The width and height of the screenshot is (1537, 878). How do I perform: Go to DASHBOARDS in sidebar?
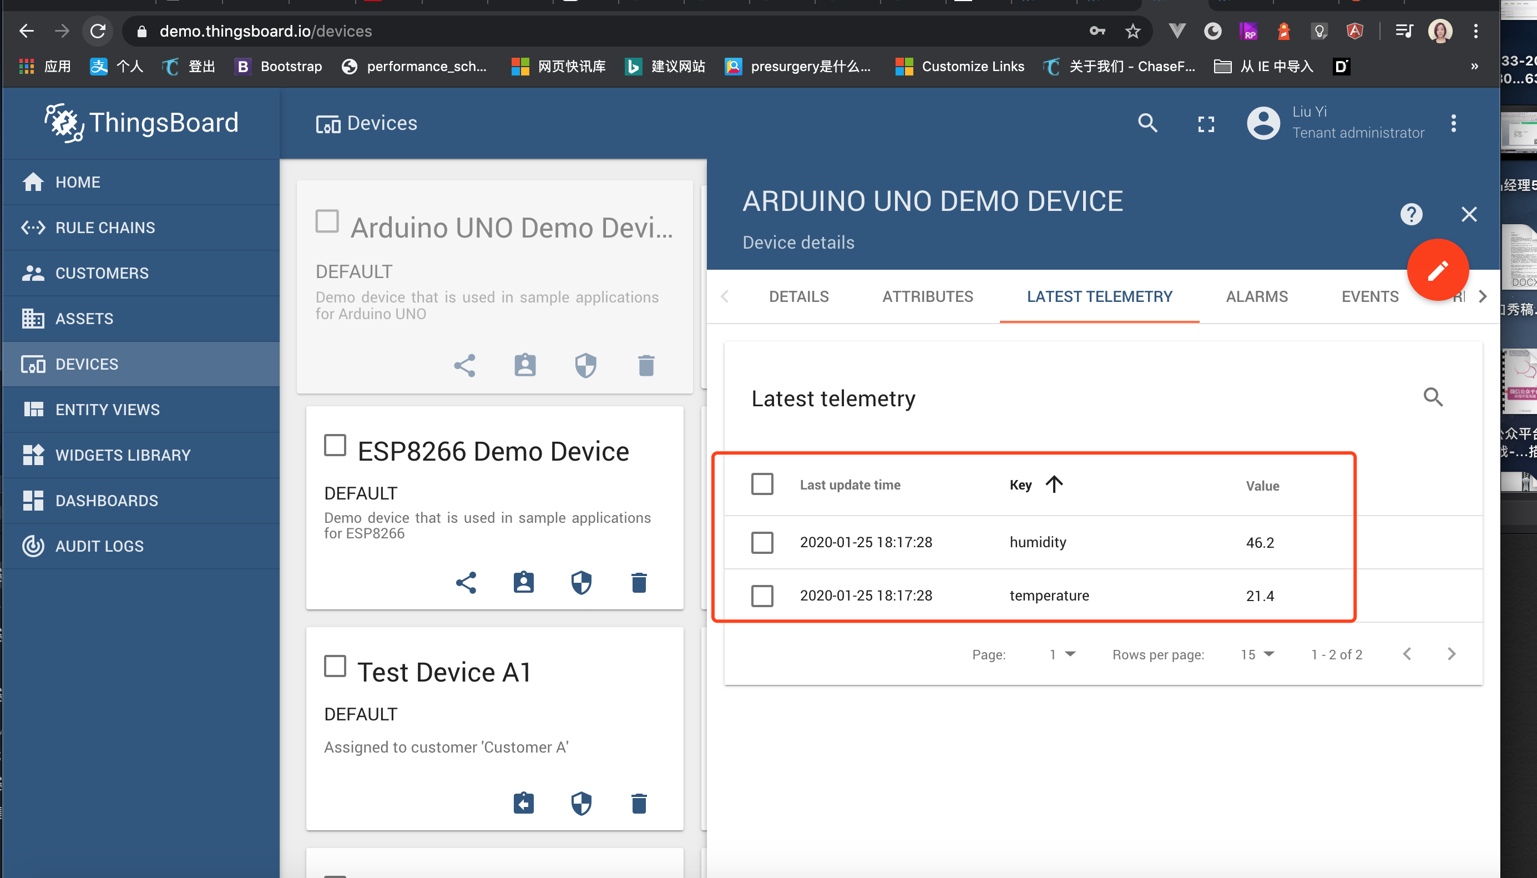point(106,501)
